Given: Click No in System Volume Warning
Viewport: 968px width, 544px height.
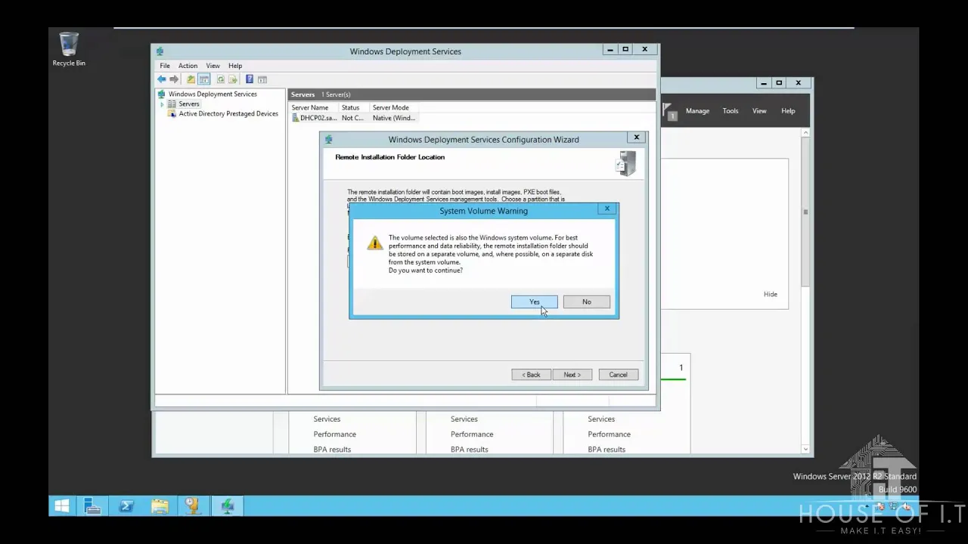Looking at the screenshot, I should (x=587, y=302).
